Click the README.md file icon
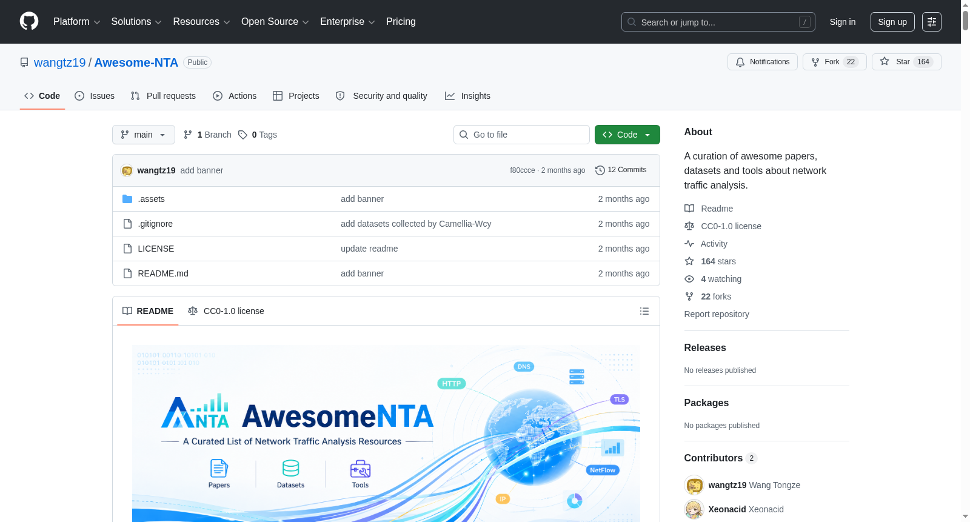Screen dimensions: 970x522 pos(127,273)
